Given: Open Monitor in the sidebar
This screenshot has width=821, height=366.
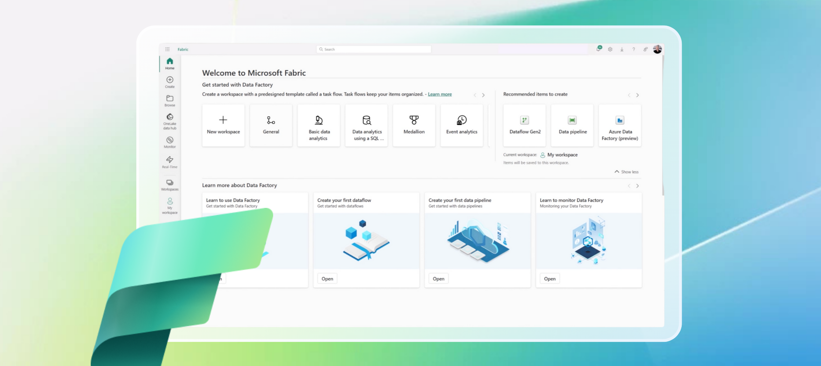Looking at the screenshot, I should 170,142.
